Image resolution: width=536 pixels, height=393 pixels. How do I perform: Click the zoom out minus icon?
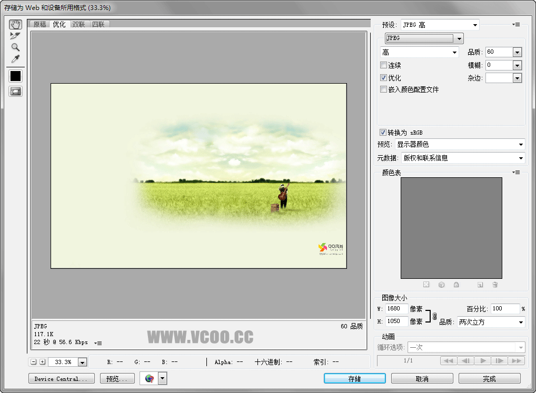(34, 362)
